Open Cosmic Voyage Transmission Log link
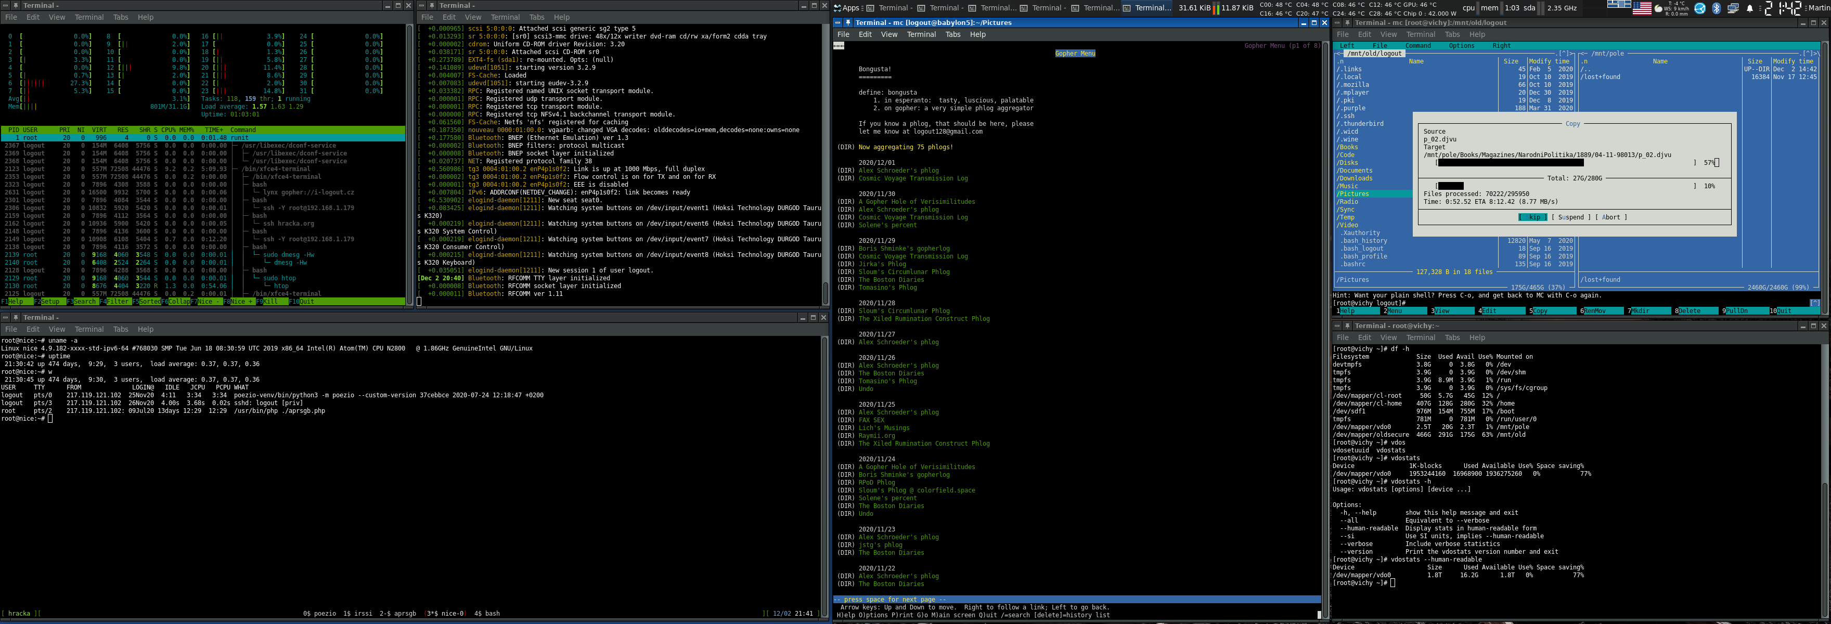The height and width of the screenshot is (624, 1831). coord(913,178)
